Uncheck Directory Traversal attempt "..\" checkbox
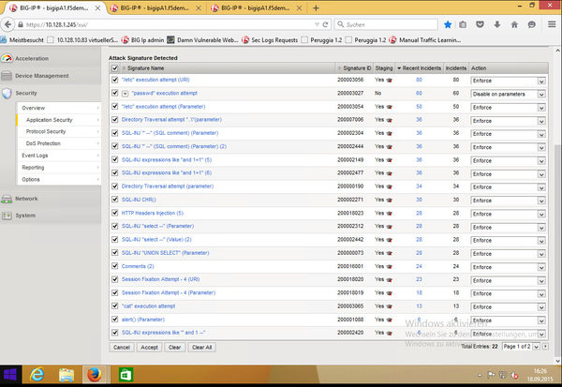This screenshot has width=562, height=387. click(x=114, y=119)
